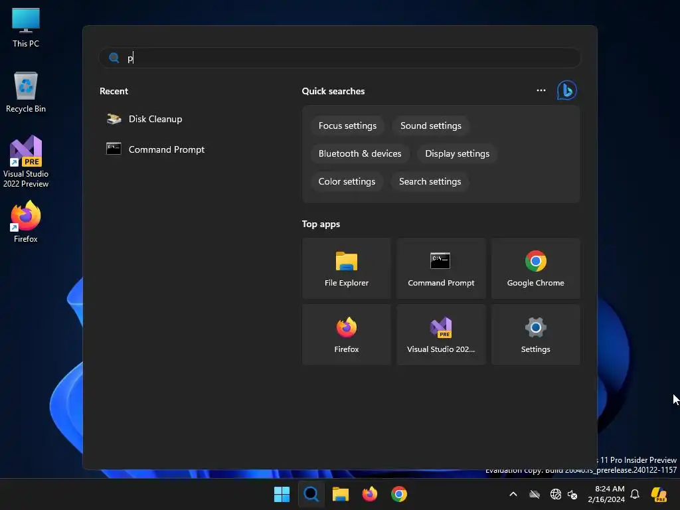Click the Recent heading text
Screen dimensions: 680x510
[114, 91]
